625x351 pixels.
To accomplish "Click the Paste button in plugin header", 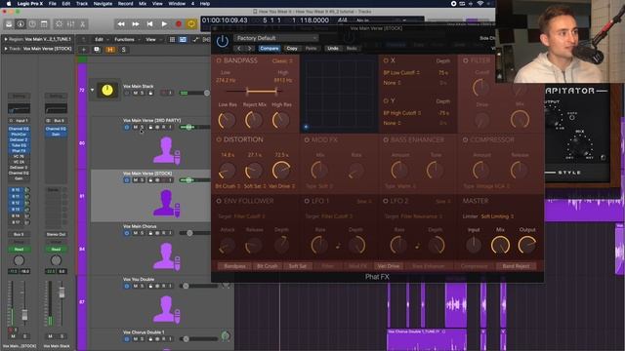I will click(311, 48).
